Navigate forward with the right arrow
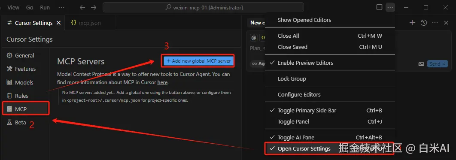The height and width of the screenshot is (160, 456). [x=93, y=8]
